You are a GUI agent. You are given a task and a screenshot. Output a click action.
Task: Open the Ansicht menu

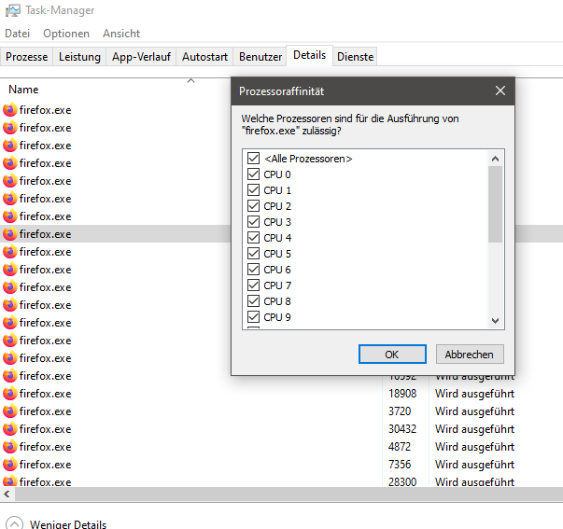pyautogui.click(x=121, y=34)
